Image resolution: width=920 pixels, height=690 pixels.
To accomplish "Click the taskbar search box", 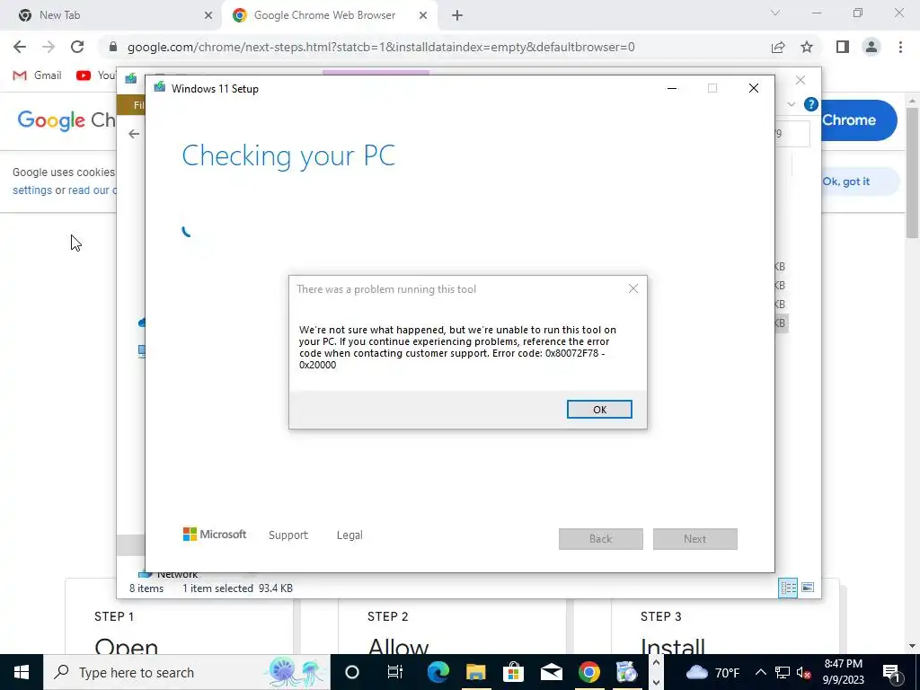I will pos(187,672).
